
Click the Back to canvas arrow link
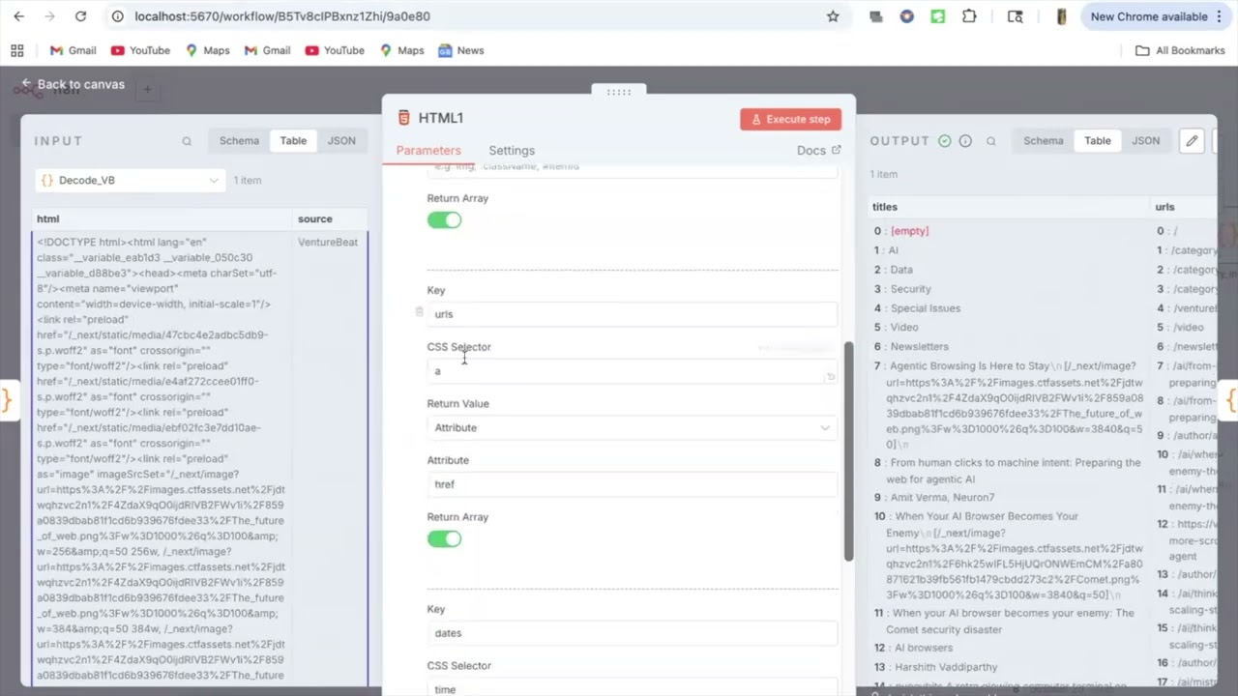point(73,85)
